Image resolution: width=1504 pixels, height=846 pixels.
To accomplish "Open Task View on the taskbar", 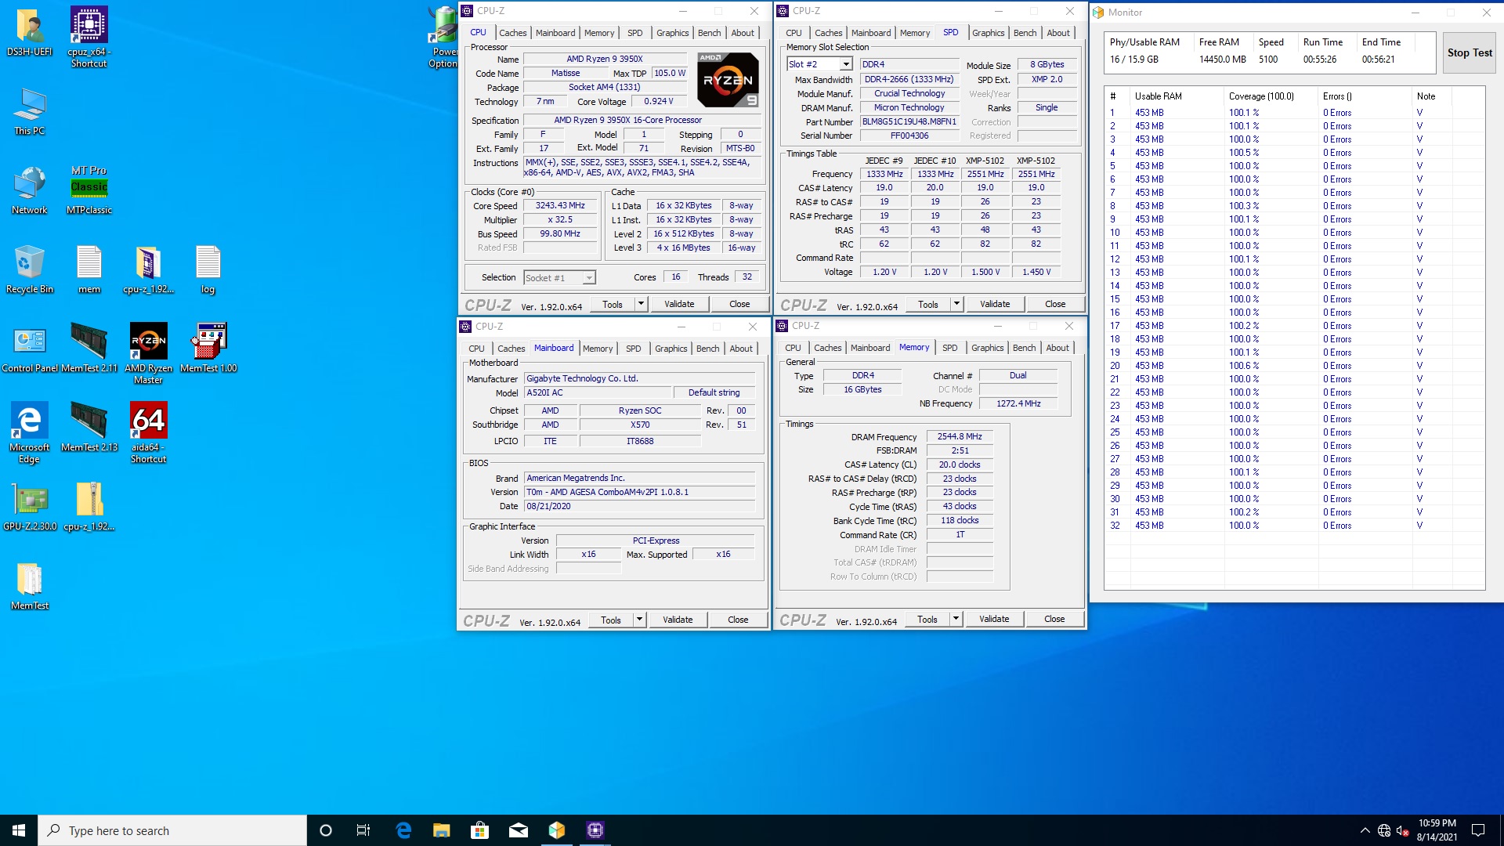I will pyautogui.click(x=363, y=830).
